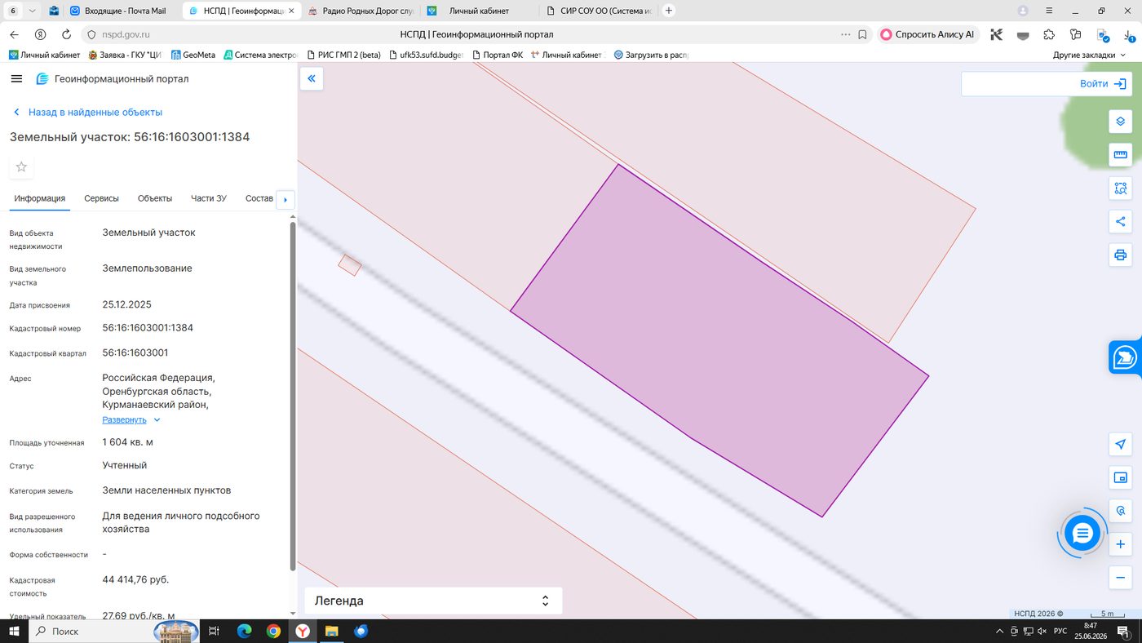1142x643 pixels.
Task: Center map on my location
Action: coord(1120,444)
